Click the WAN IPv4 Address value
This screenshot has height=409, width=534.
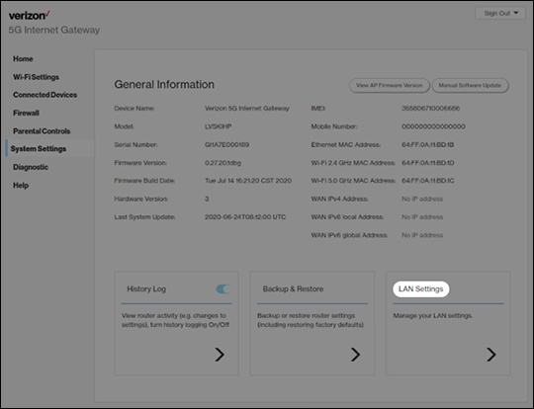pos(422,199)
